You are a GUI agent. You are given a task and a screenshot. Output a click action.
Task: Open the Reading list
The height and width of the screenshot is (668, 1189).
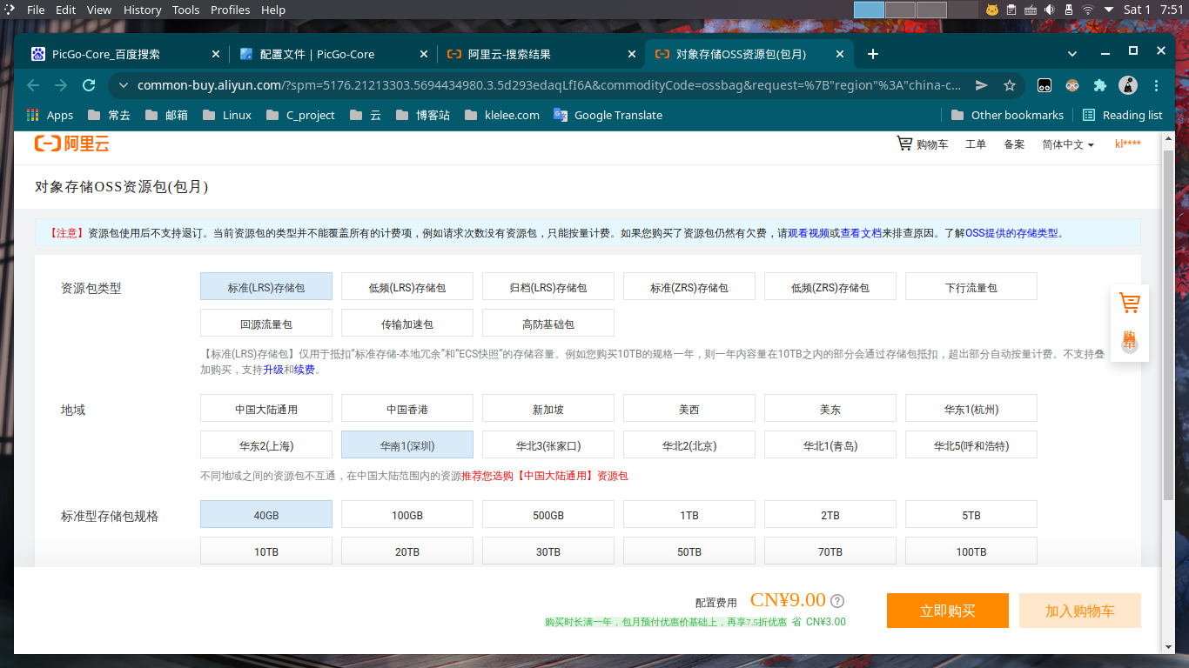click(x=1122, y=115)
